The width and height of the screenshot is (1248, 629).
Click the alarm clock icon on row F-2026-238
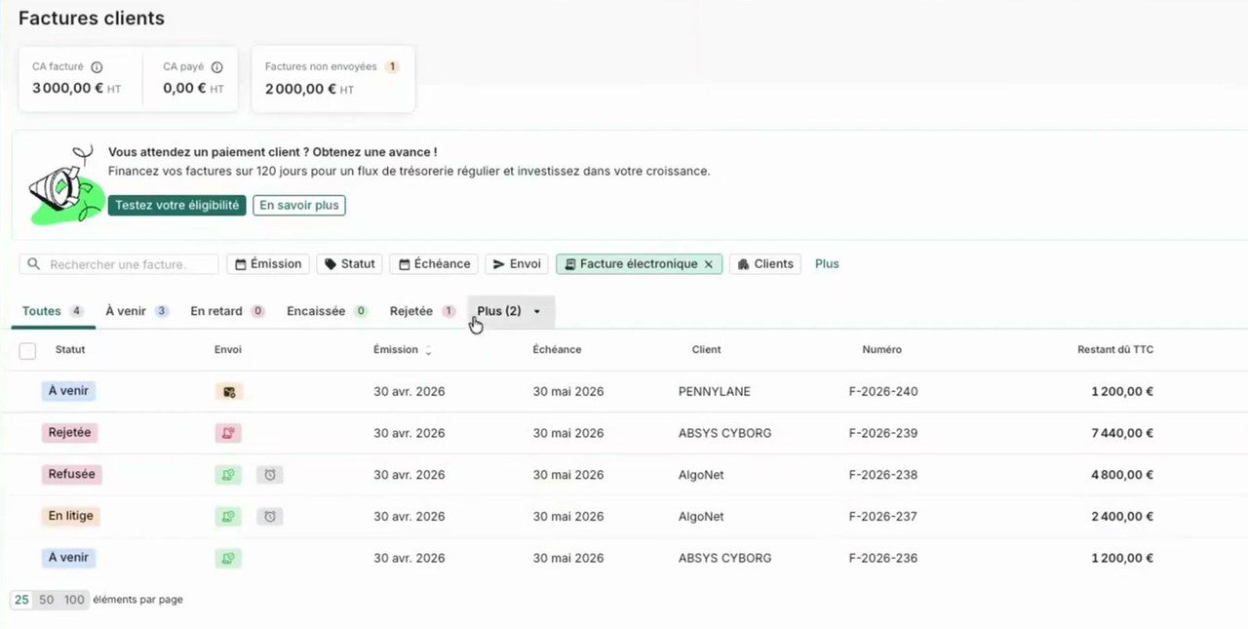(270, 475)
